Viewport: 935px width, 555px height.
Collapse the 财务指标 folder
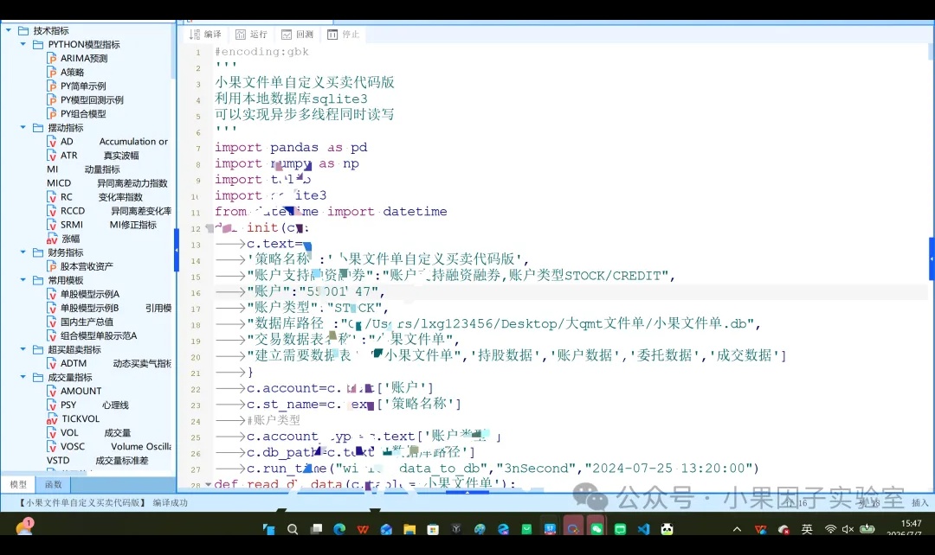point(23,252)
